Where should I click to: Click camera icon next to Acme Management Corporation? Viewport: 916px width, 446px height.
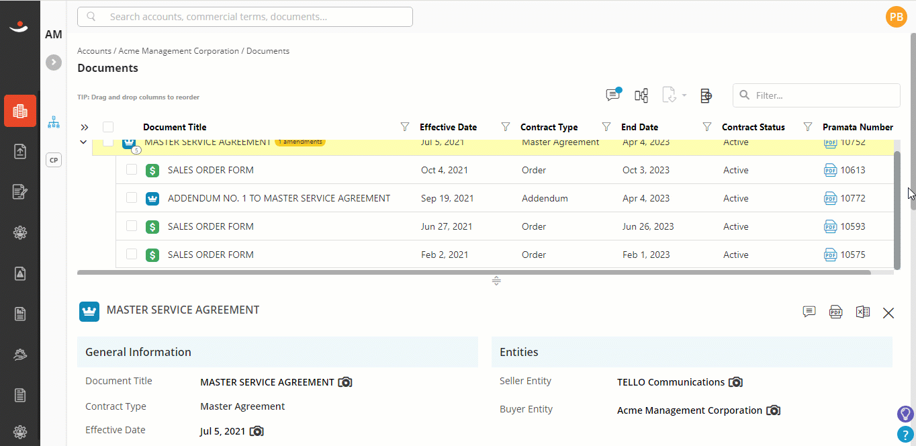click(x=773, y=410)
